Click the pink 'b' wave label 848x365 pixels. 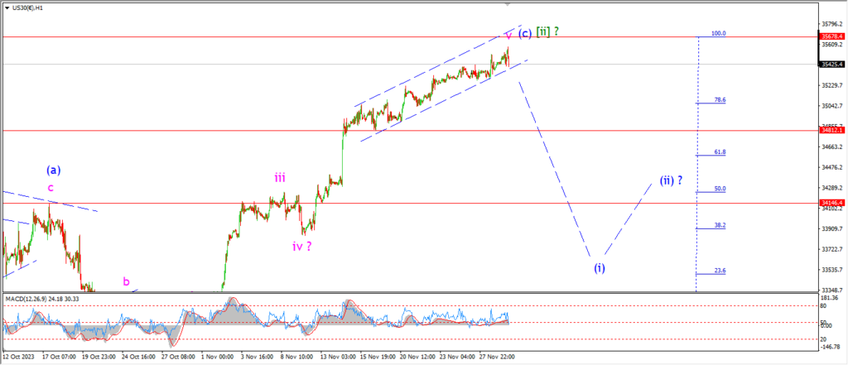click(127, 281)
